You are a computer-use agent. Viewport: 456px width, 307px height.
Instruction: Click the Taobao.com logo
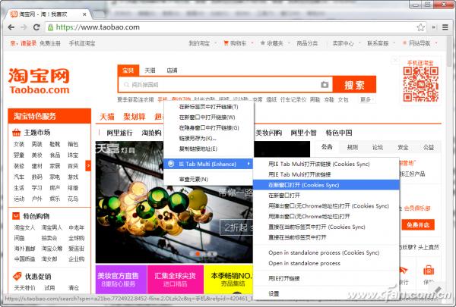39,81
